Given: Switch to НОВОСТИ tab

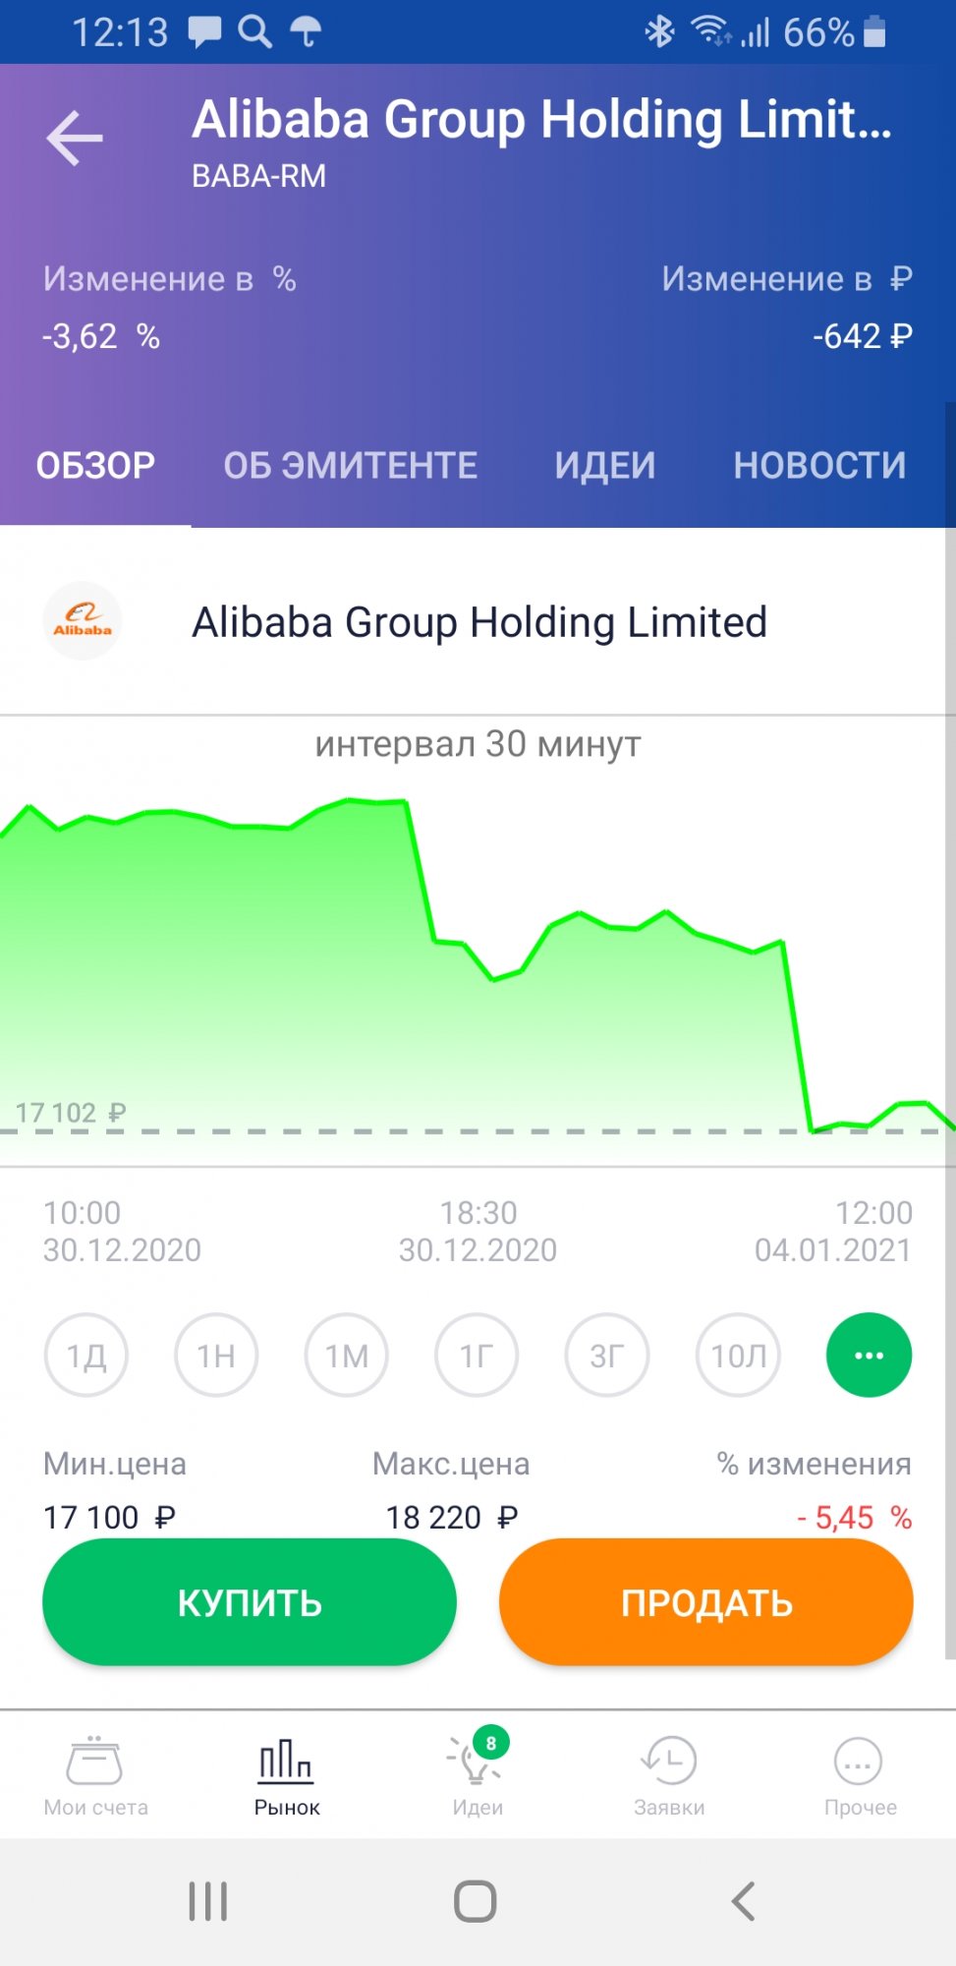Looking at the screenshot, I should [x=819, y=465].
